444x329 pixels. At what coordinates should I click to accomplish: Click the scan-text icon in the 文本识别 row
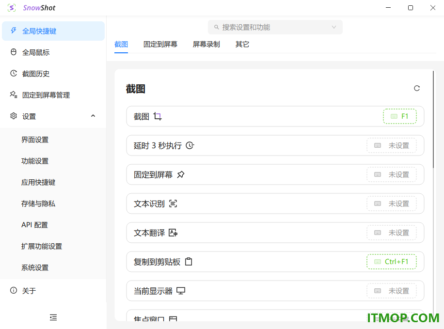[173, 204]
